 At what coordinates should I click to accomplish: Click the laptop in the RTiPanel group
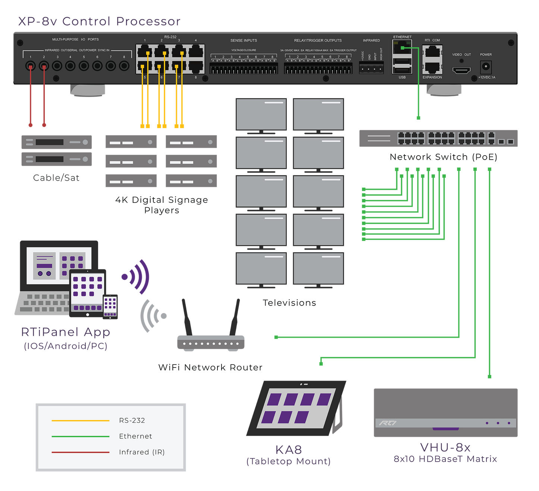[57, 278]
